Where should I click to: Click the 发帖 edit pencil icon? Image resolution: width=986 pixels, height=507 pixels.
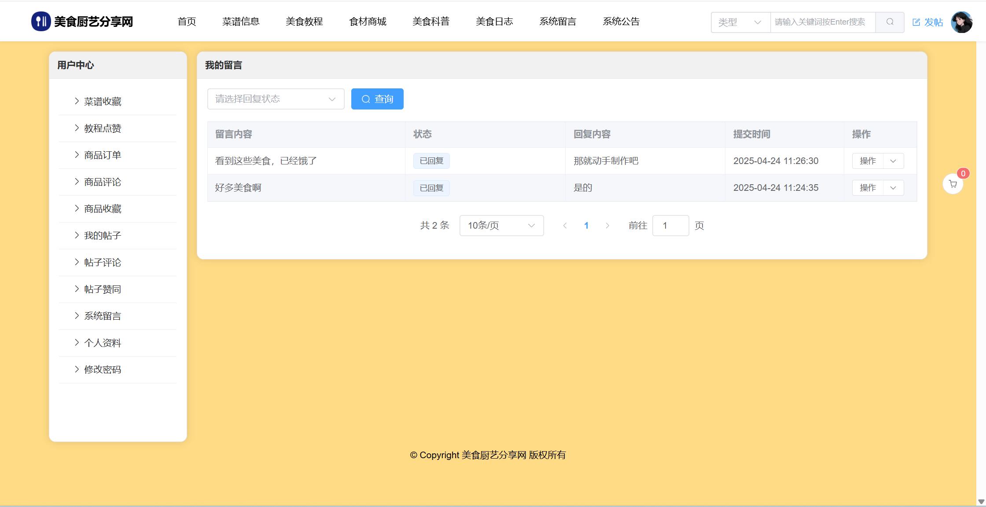(x=916, y=22)
